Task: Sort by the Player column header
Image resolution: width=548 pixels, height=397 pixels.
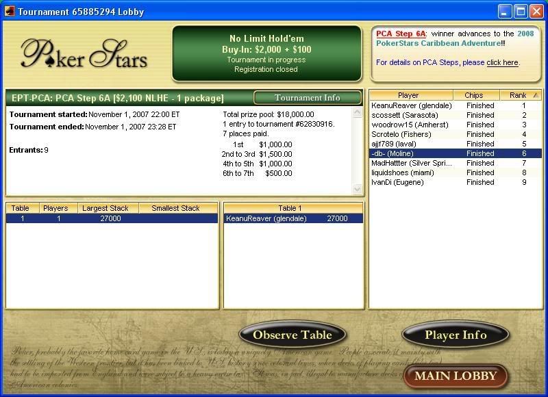Action: click(408, 95)
